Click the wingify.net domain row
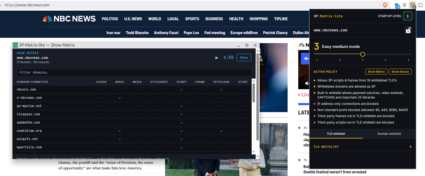 coord(132,139)
